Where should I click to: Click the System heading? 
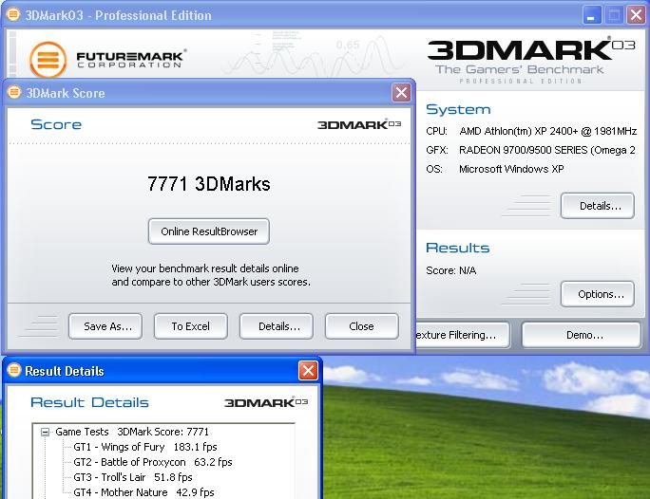[x=458, y=109]
